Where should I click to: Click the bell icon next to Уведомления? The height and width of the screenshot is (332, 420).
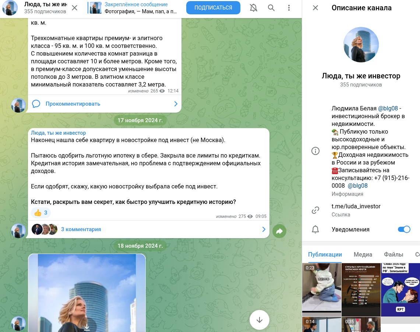pos(315,229)
